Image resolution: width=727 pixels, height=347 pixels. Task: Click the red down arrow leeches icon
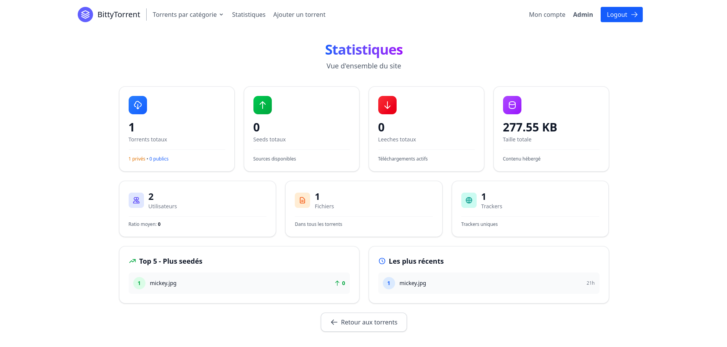pyautogui.click(x=387, y=105)
